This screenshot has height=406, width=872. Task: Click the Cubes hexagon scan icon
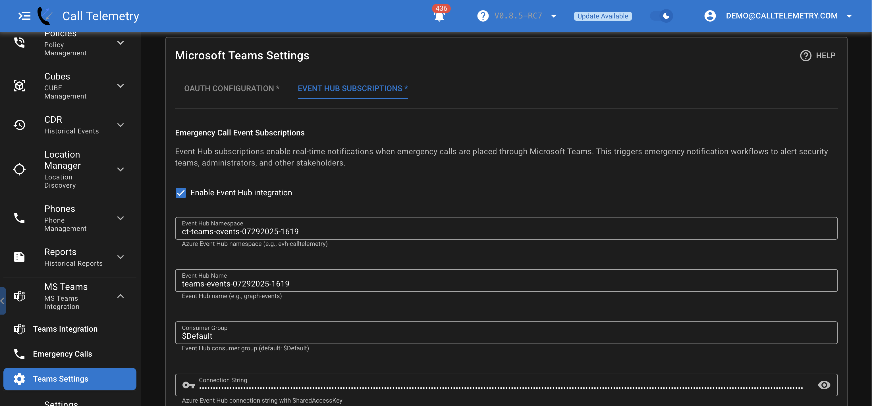point(19,86)
